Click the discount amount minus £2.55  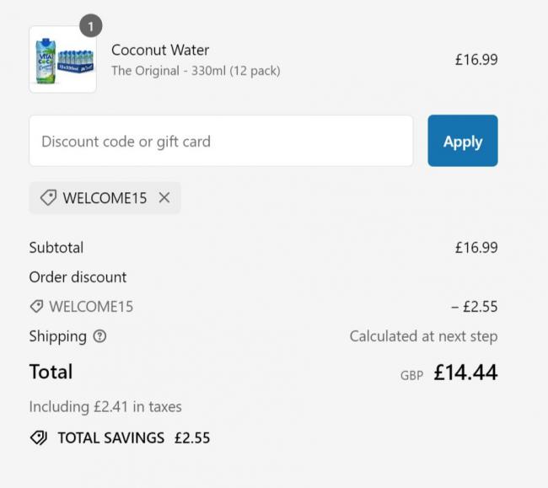coord(475,307)
